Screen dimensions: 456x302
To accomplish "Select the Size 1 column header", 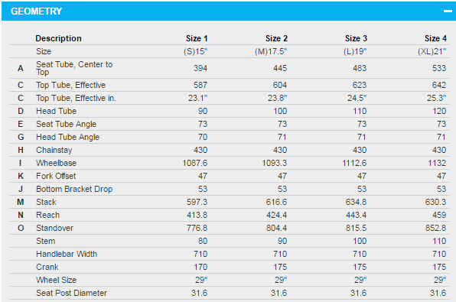I will pos(197,38).
